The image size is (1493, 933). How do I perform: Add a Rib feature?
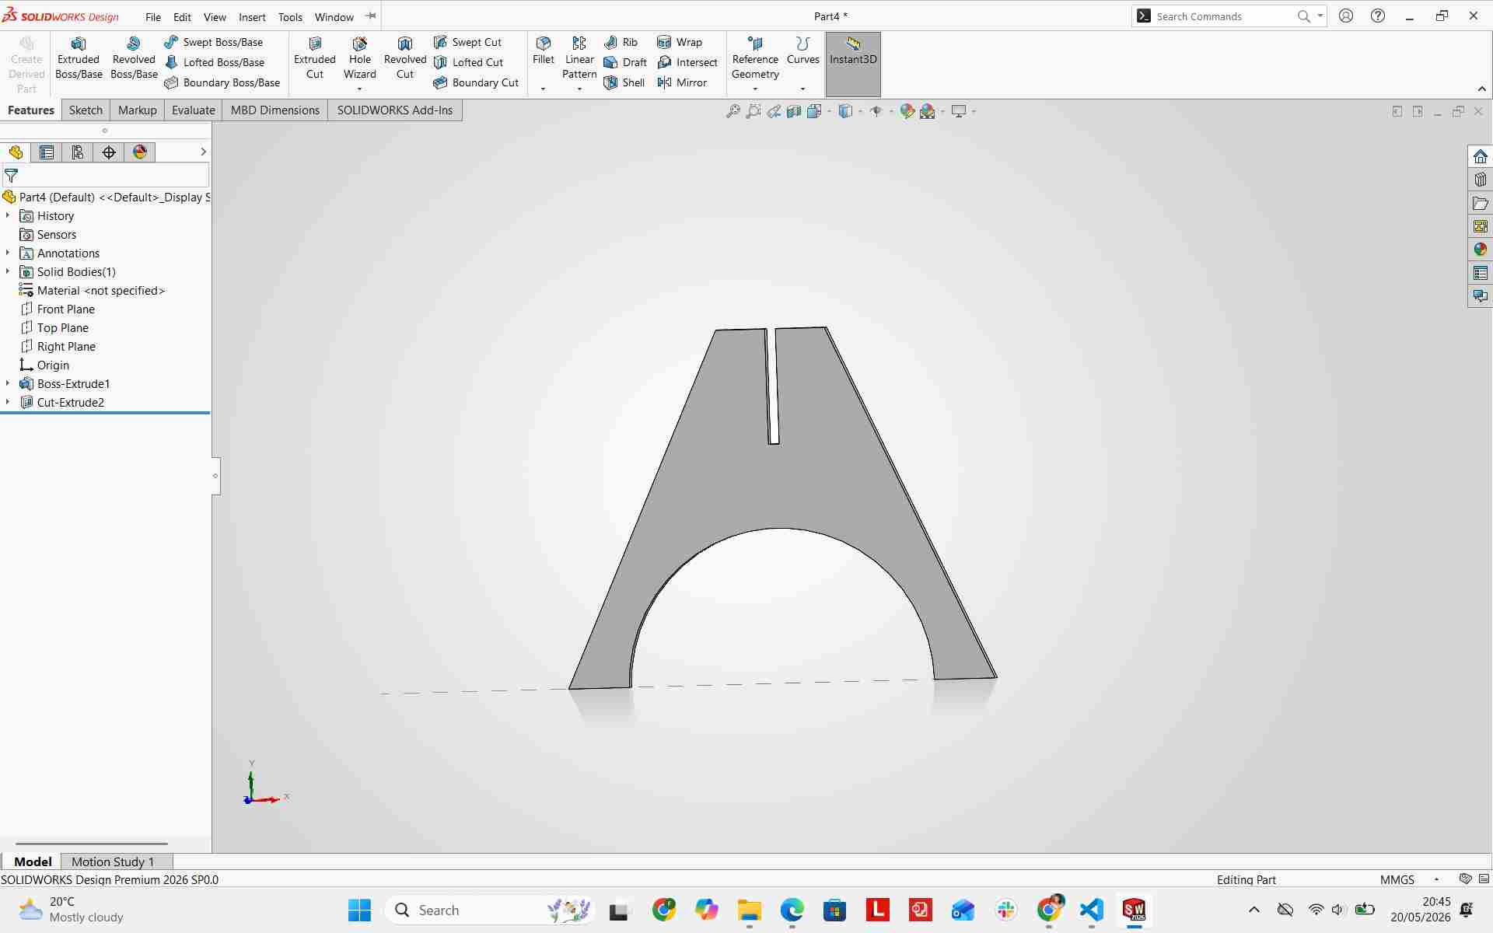[621, 42]
